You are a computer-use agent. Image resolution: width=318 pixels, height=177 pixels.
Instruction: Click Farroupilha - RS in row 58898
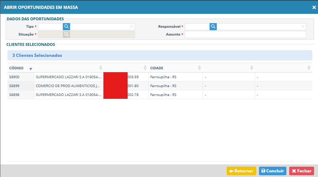click(163, 95)
